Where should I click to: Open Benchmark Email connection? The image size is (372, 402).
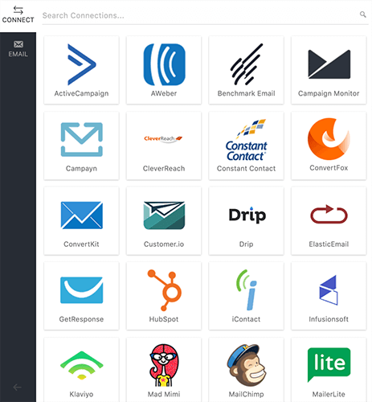(246, 70)
